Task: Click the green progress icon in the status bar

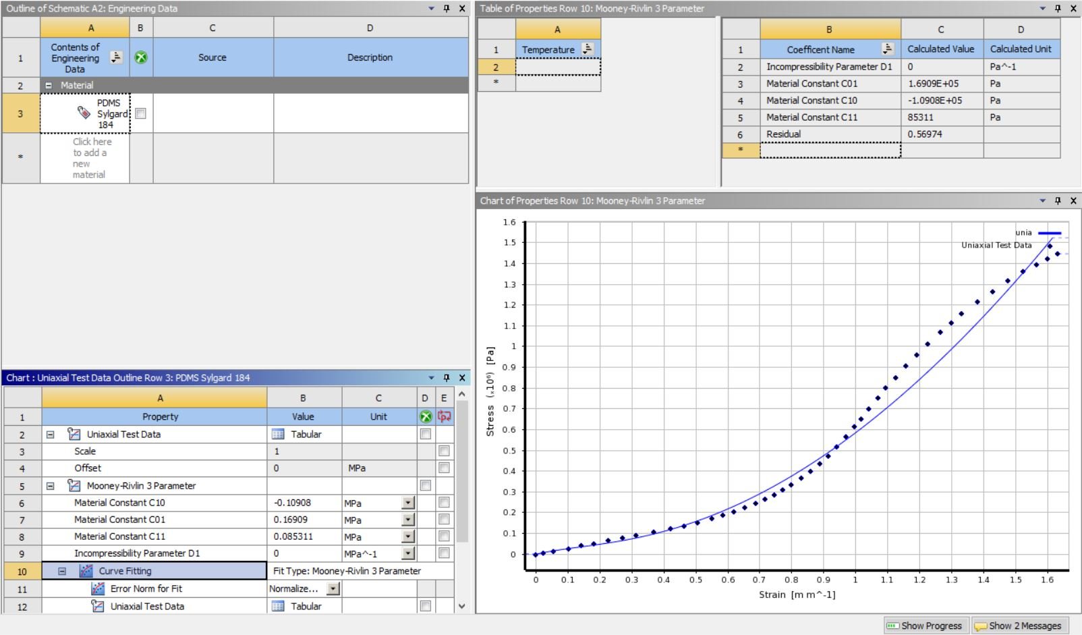Action: pyautogui.click(x=892, y=626)
